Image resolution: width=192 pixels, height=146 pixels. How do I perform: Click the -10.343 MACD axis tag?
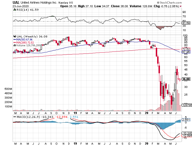187,133
